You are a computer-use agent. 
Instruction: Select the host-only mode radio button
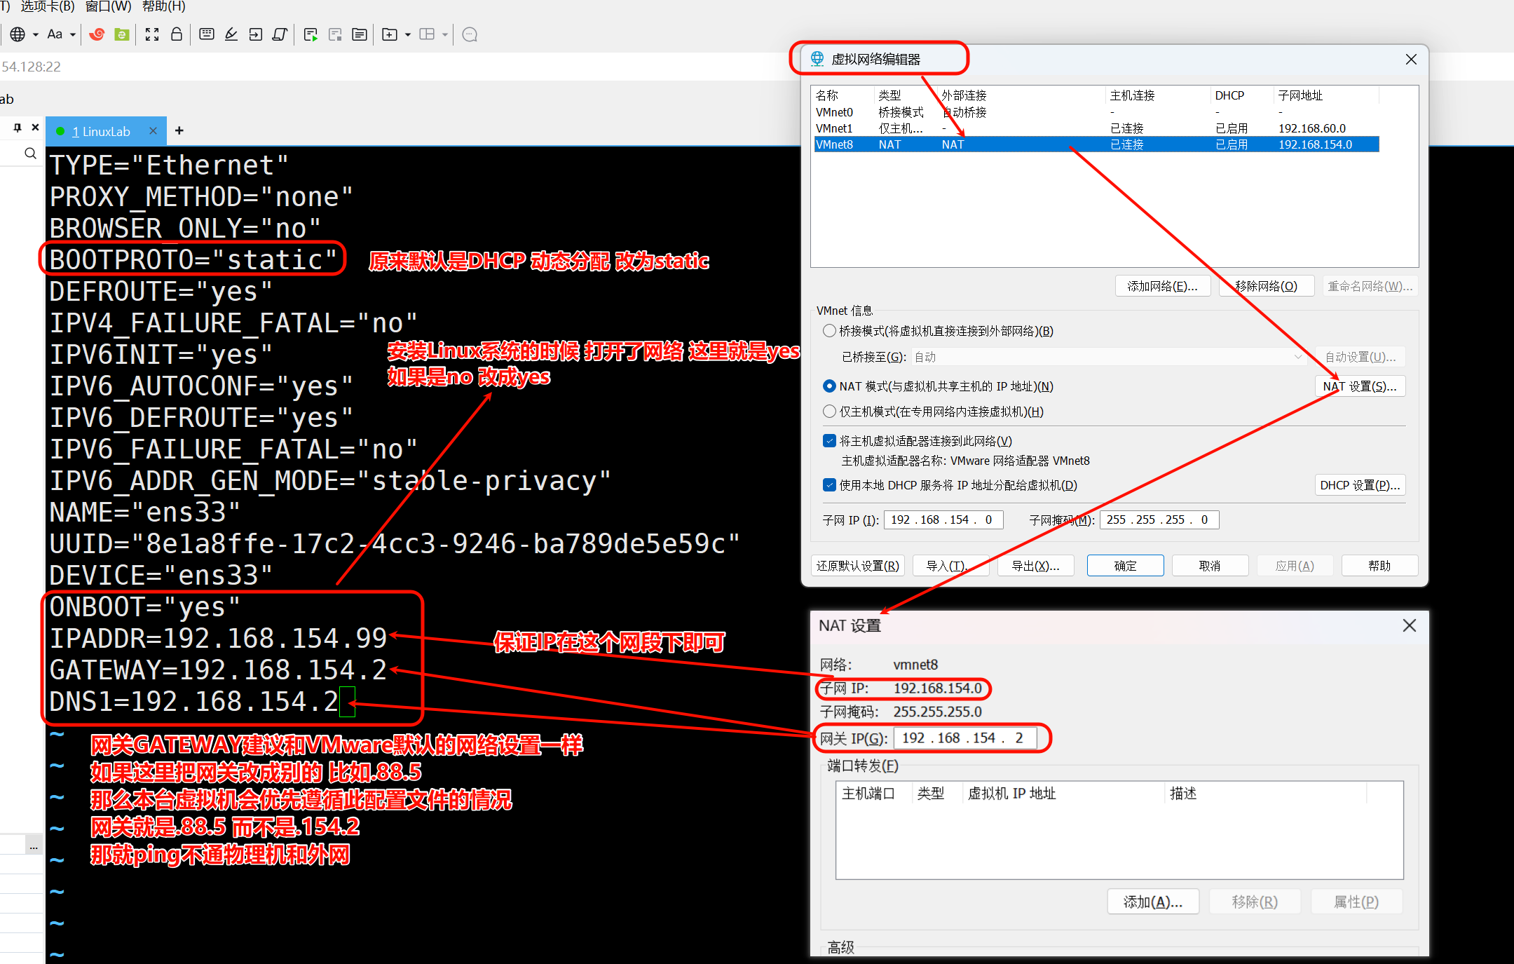click(x=830, y=412)
